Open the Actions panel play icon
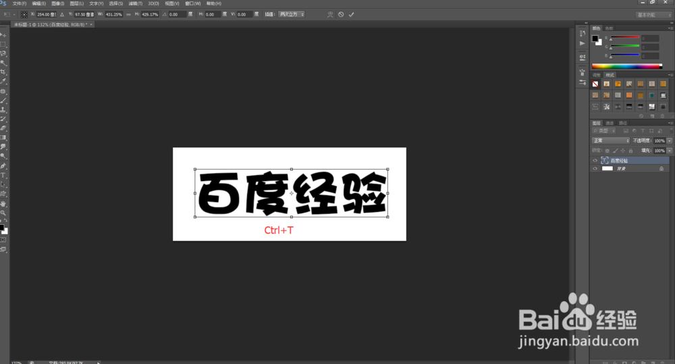The image size is (675, 364). point(583,43)
